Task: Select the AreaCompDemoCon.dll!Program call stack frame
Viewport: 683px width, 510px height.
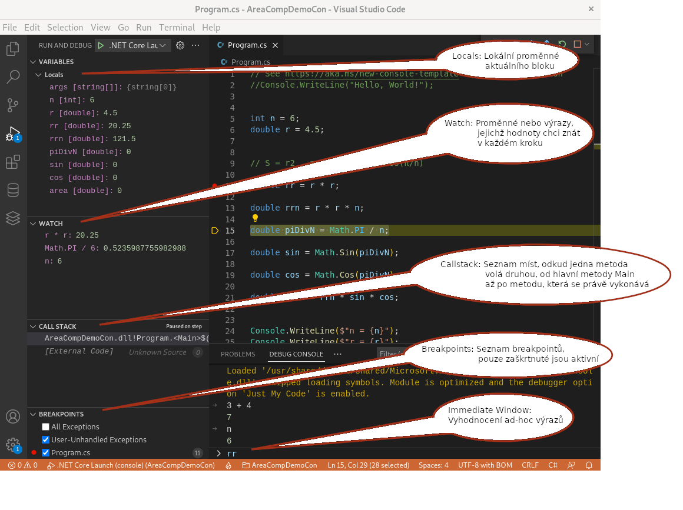Action: (x=118, y=339)
